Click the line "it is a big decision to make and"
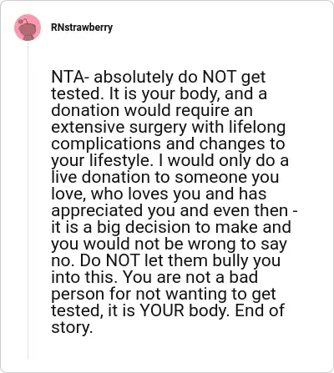This screenshot has width=334, height=373. [171, 227]
